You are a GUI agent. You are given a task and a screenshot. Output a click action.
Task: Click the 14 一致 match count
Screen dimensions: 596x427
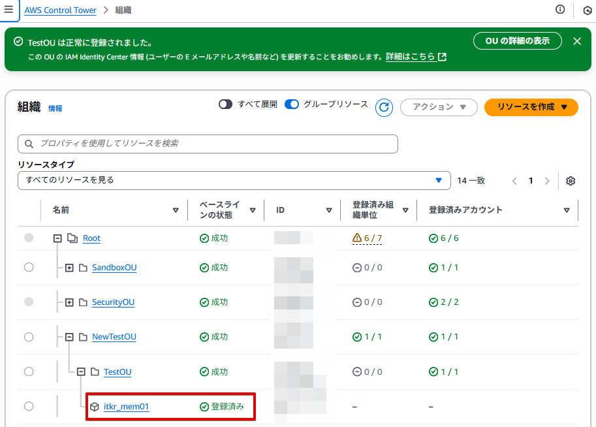pyautogui.click(x=471, y=181)
